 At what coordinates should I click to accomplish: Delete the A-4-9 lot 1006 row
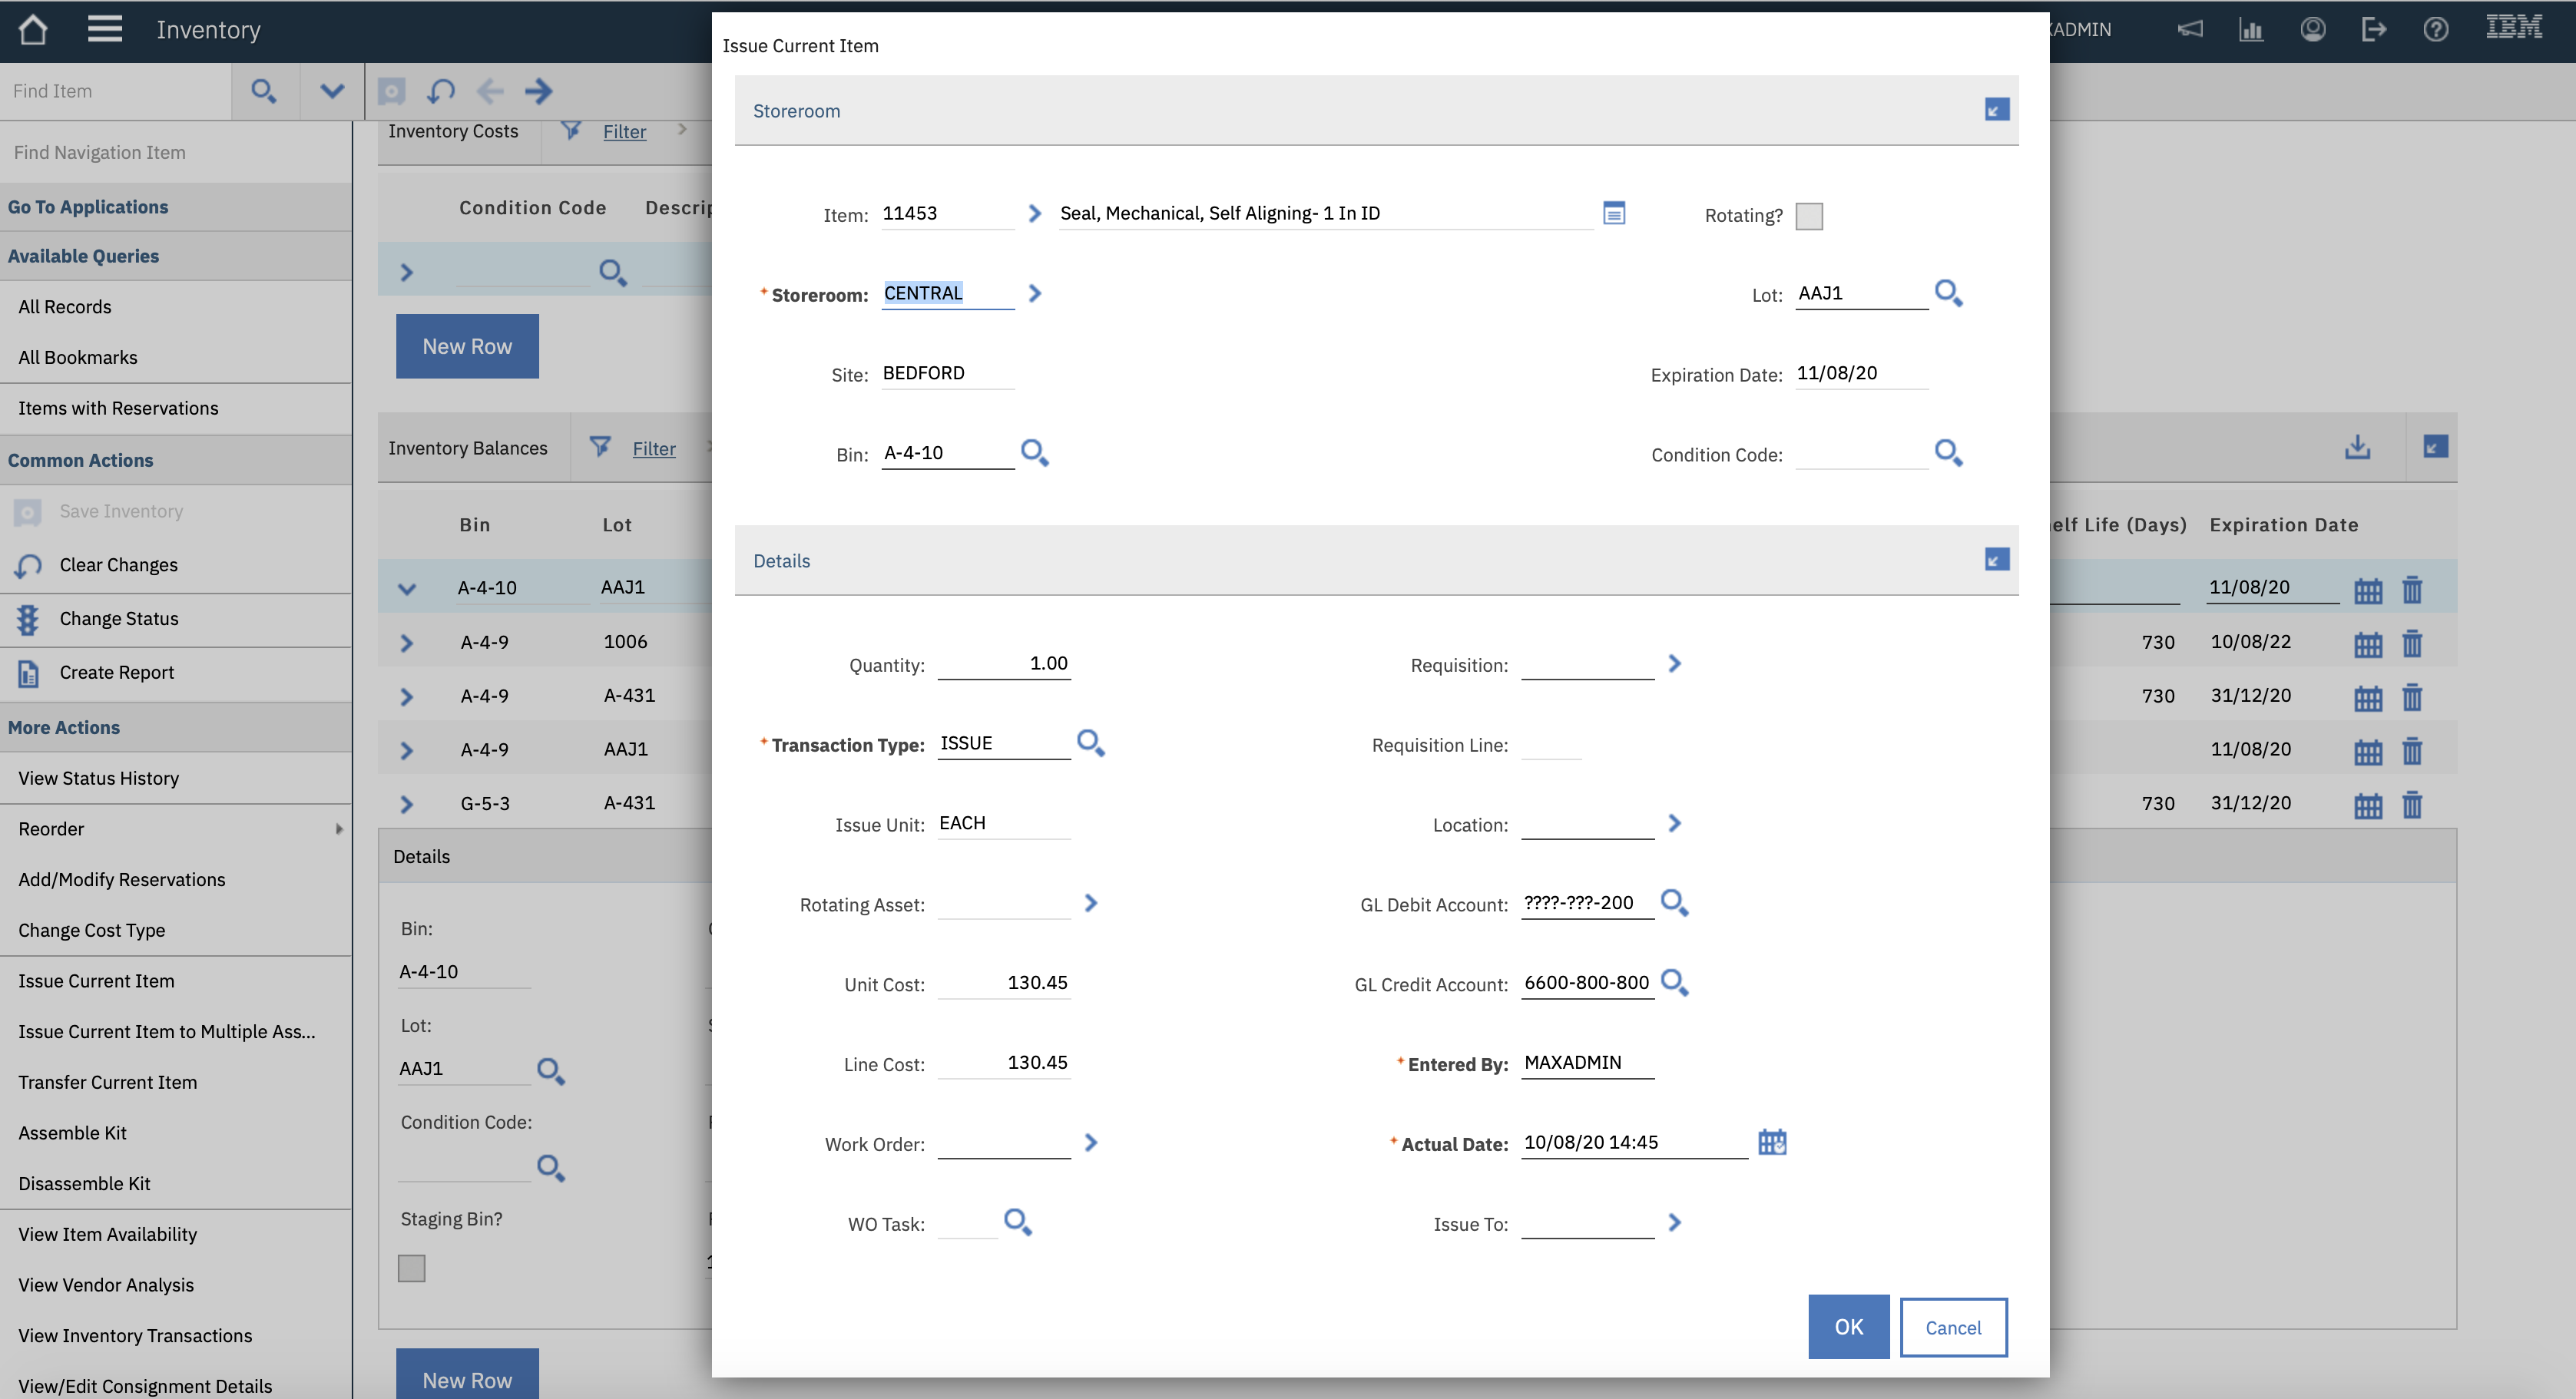[x=2412, y=643]
